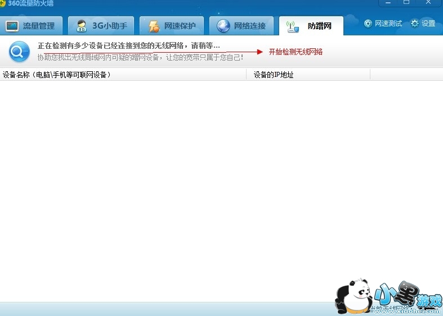
Task: Close the 360流量防火墙 window
Action: tap(428, 2)
